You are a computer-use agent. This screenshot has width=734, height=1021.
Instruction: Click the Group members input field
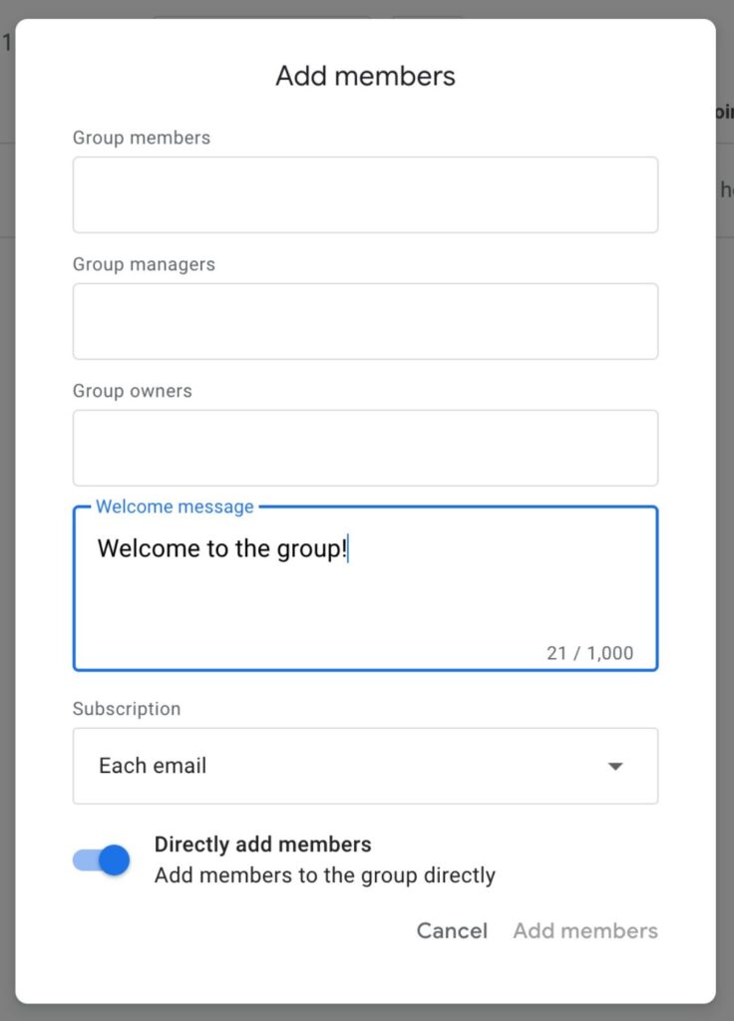365,194
